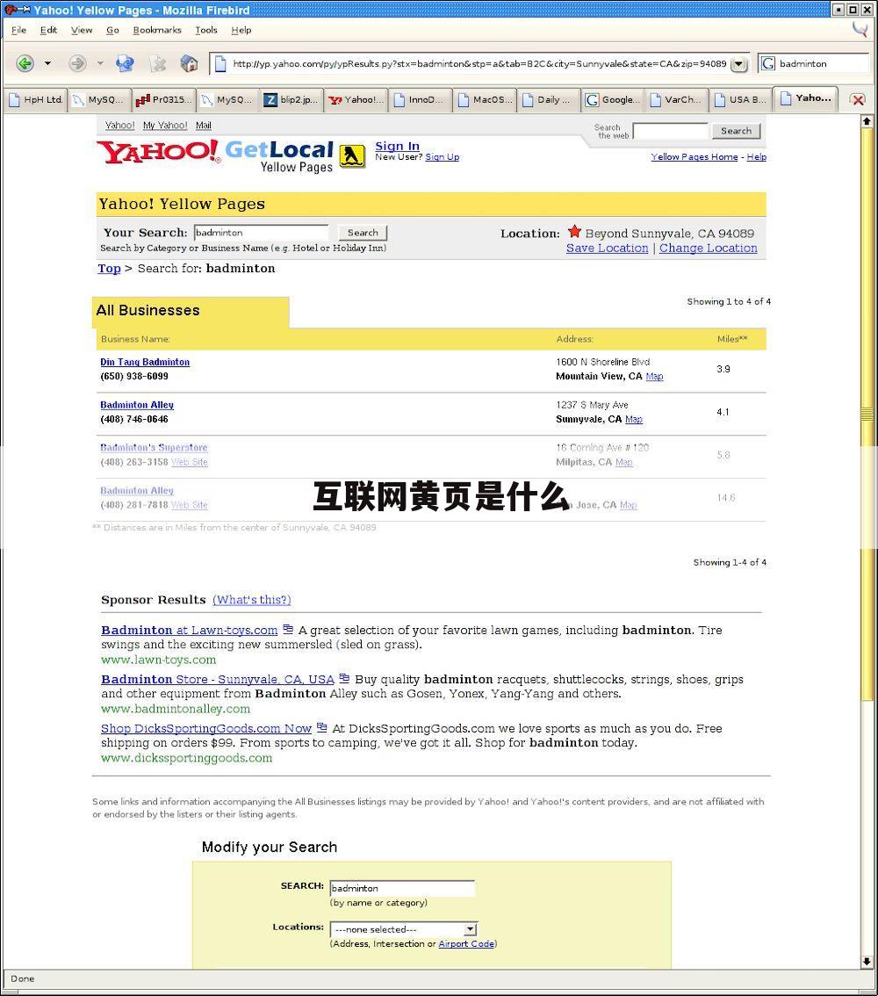
Task: Click the Firebird throbber icon at top right
Action: [860, 29]
